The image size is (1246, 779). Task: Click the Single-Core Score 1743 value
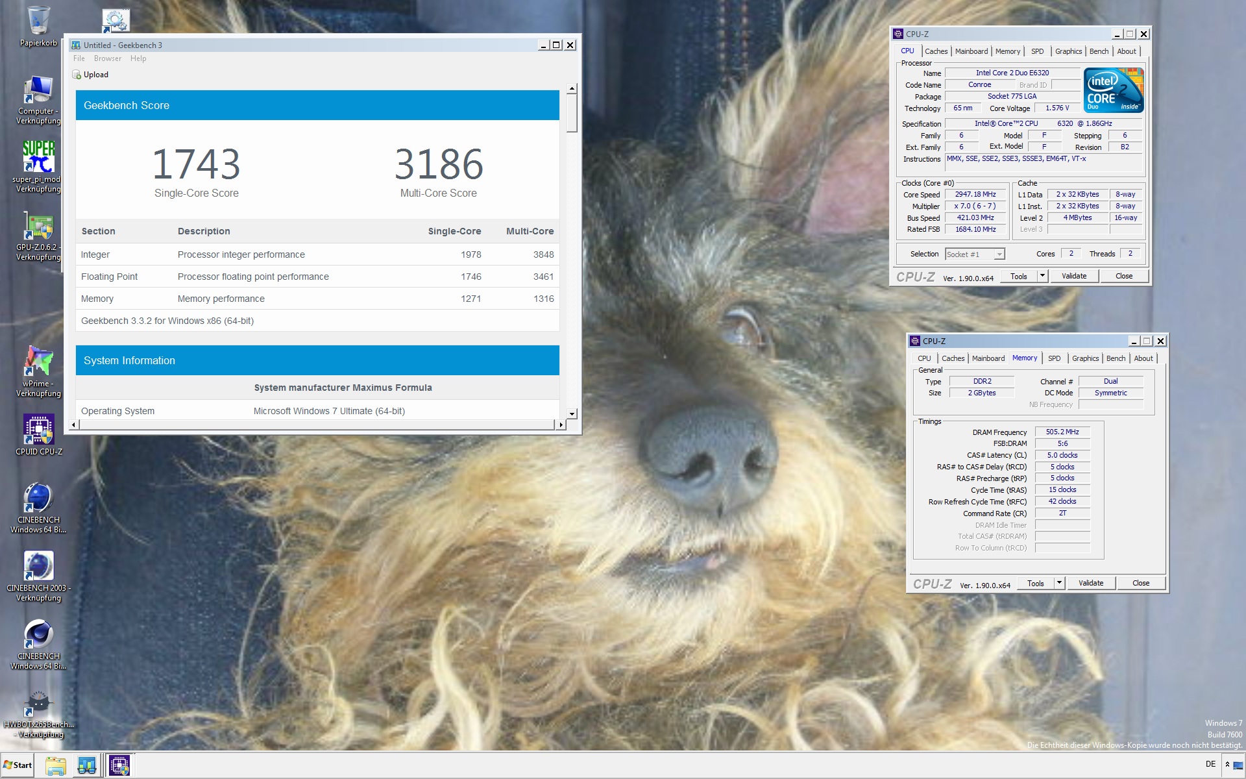click(x=196, y=164)
